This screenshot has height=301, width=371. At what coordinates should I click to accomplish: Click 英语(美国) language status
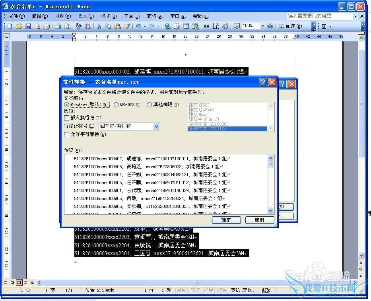(x=243, y=290)
